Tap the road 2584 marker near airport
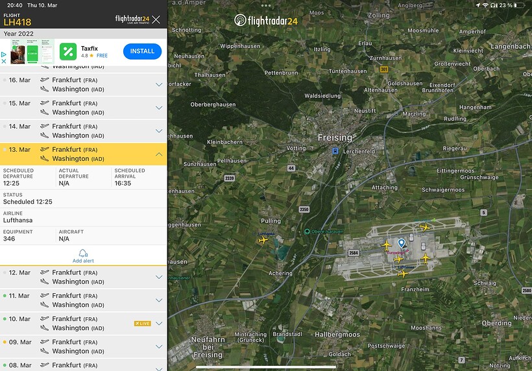532x371 pixels. point(354,253)
